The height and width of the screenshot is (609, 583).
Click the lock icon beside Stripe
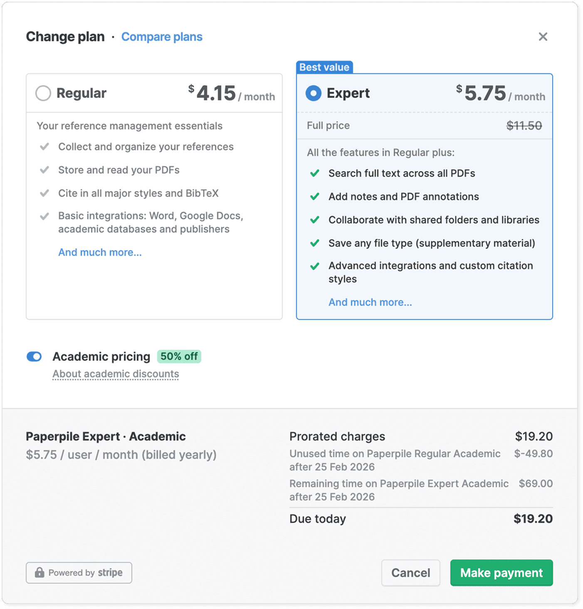(x=40, y=572)
